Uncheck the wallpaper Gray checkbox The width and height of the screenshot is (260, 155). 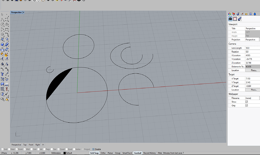[x=246, y=105]
